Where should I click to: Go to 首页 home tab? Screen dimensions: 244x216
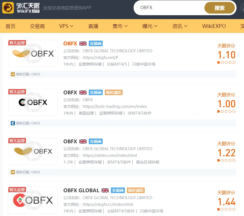point(11,26)
